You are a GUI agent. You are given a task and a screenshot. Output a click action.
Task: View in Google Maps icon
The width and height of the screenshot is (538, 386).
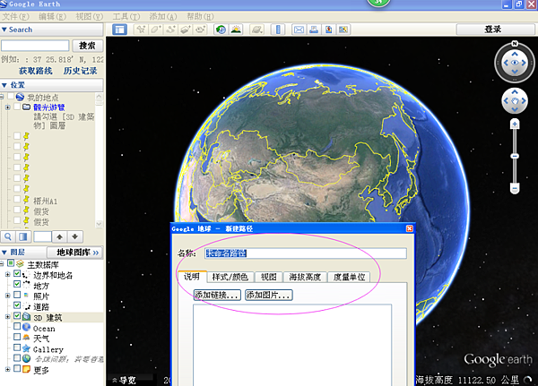coord(343,30)
